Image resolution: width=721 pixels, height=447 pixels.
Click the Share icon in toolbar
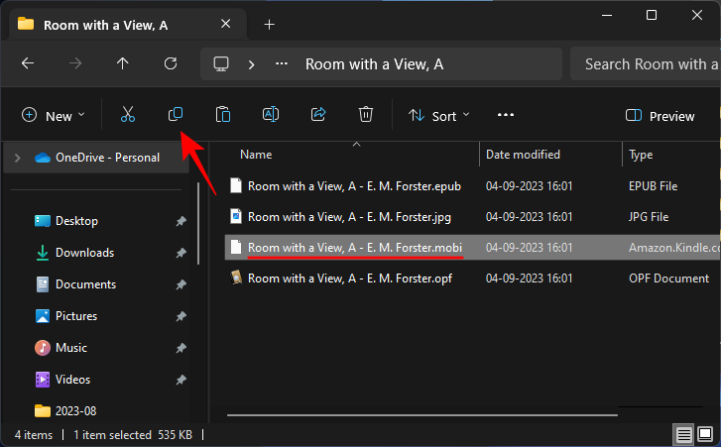click(x=318, y=115)
